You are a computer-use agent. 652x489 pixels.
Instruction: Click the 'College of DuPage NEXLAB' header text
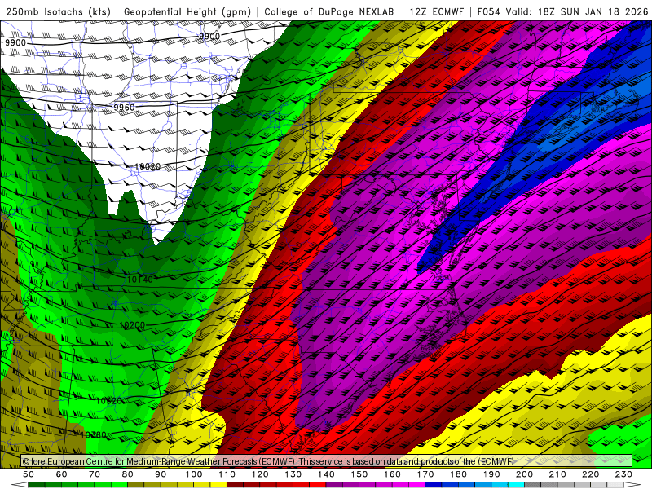click(x=329, y=11)
